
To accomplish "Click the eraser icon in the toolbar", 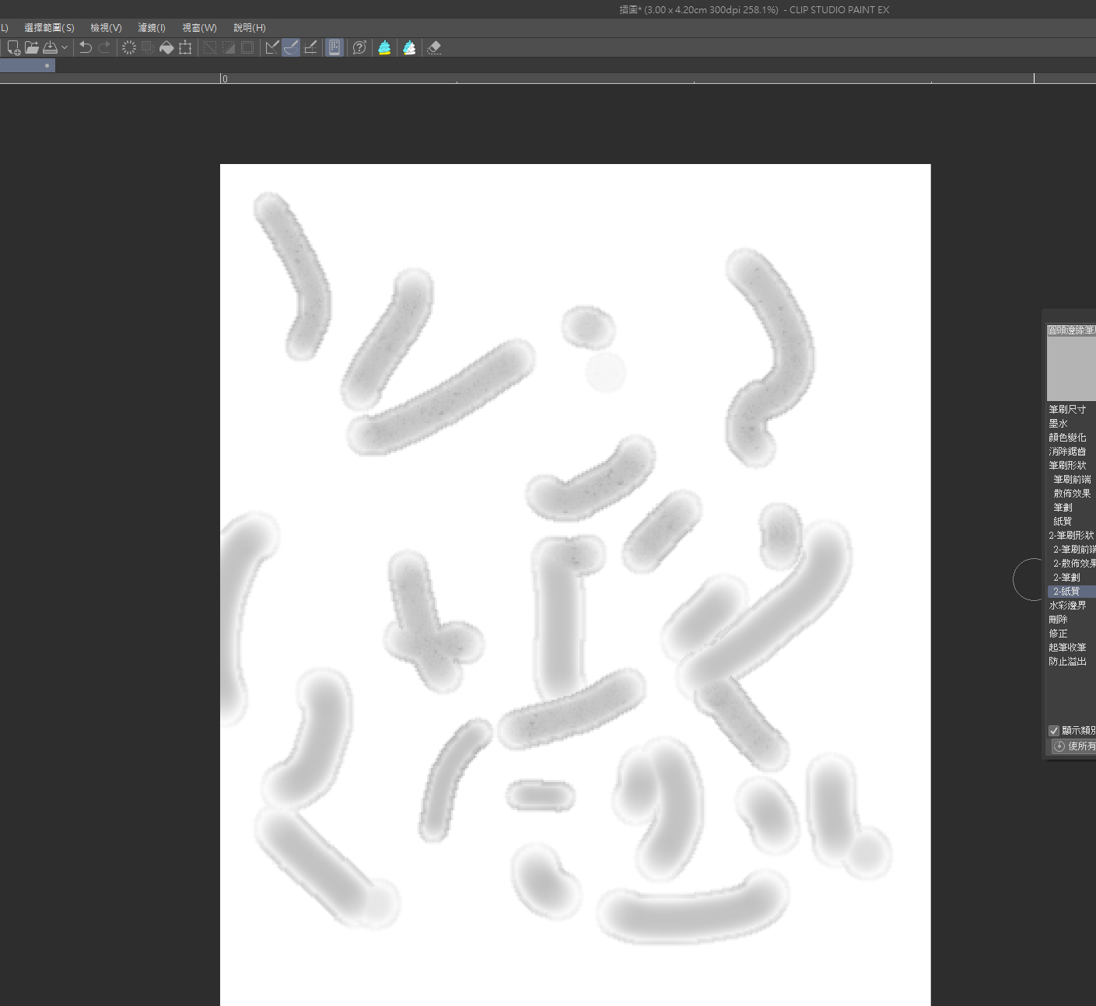I will click(x=434, y=48).
